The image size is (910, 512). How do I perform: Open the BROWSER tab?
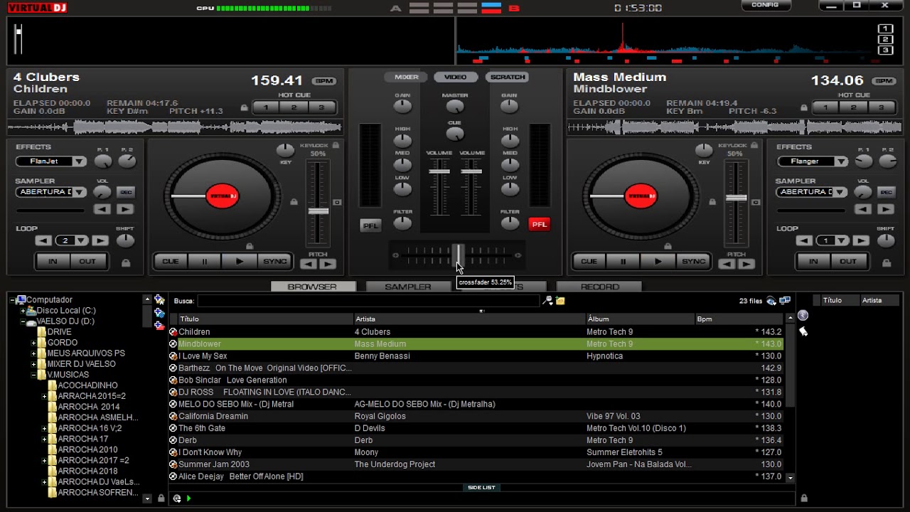312,287
